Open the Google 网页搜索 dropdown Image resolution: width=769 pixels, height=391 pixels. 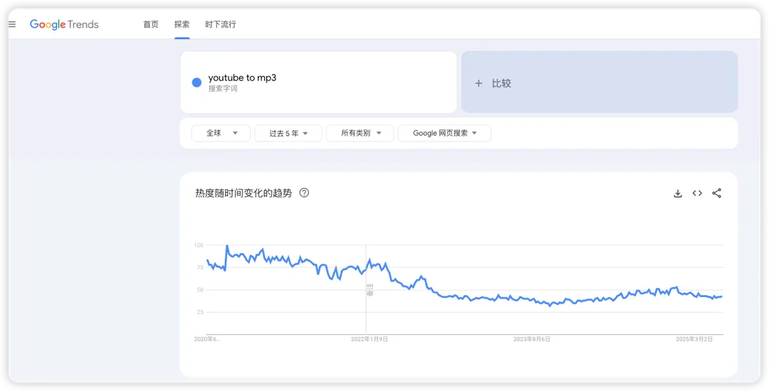click(444, 133)
